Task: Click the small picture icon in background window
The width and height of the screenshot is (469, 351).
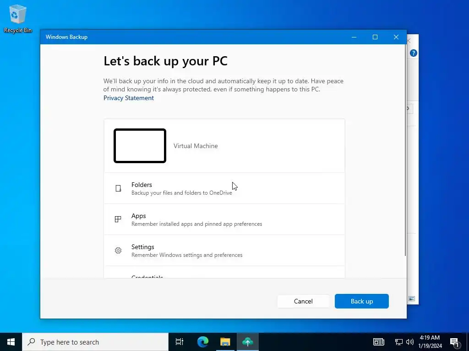Action: (412, 299)
